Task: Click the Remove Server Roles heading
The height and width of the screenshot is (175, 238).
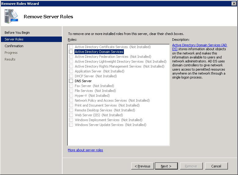Action: click(49, 16)
